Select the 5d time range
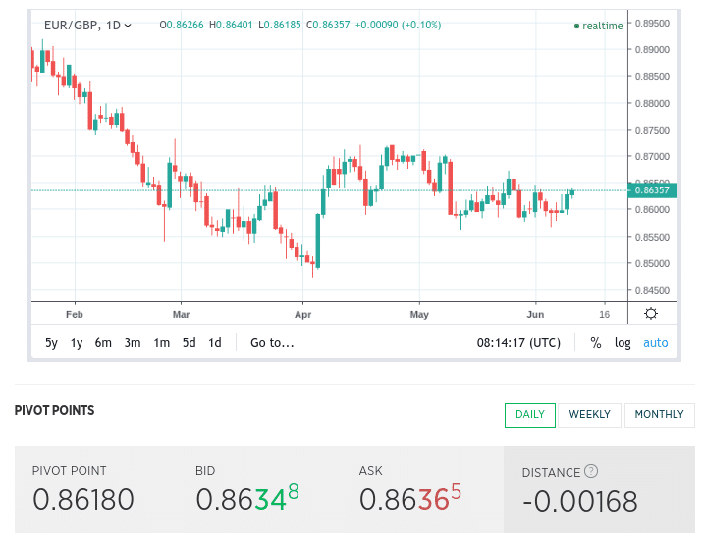The height and width of the screenshot is (540, 704). [x=189, y=343]
